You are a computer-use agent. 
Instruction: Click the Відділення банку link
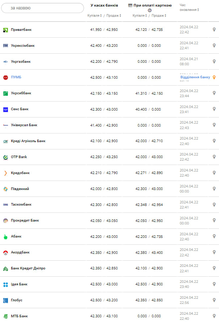click(195, 77)
